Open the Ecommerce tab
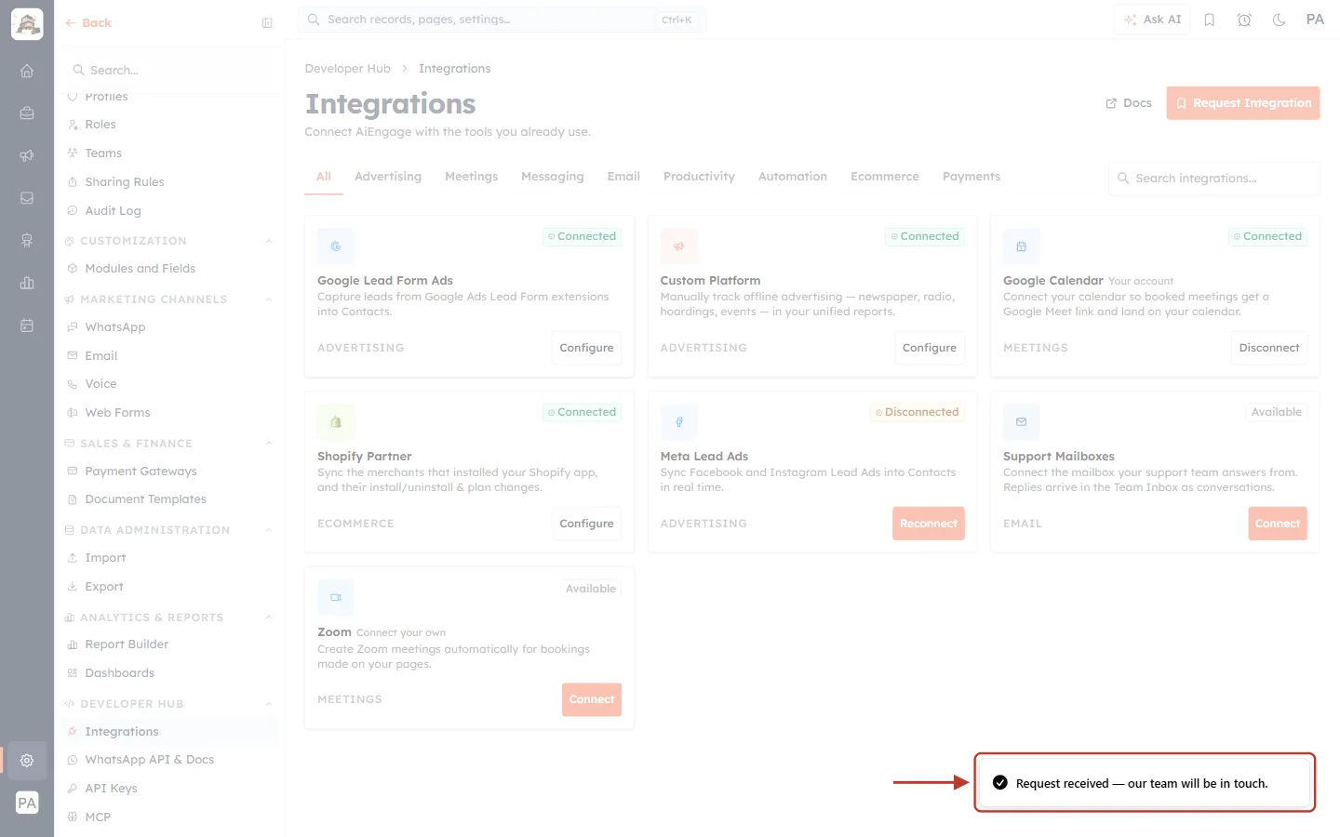The height and width of the screenshot is (837, 1340). click(x=885, y=177)
